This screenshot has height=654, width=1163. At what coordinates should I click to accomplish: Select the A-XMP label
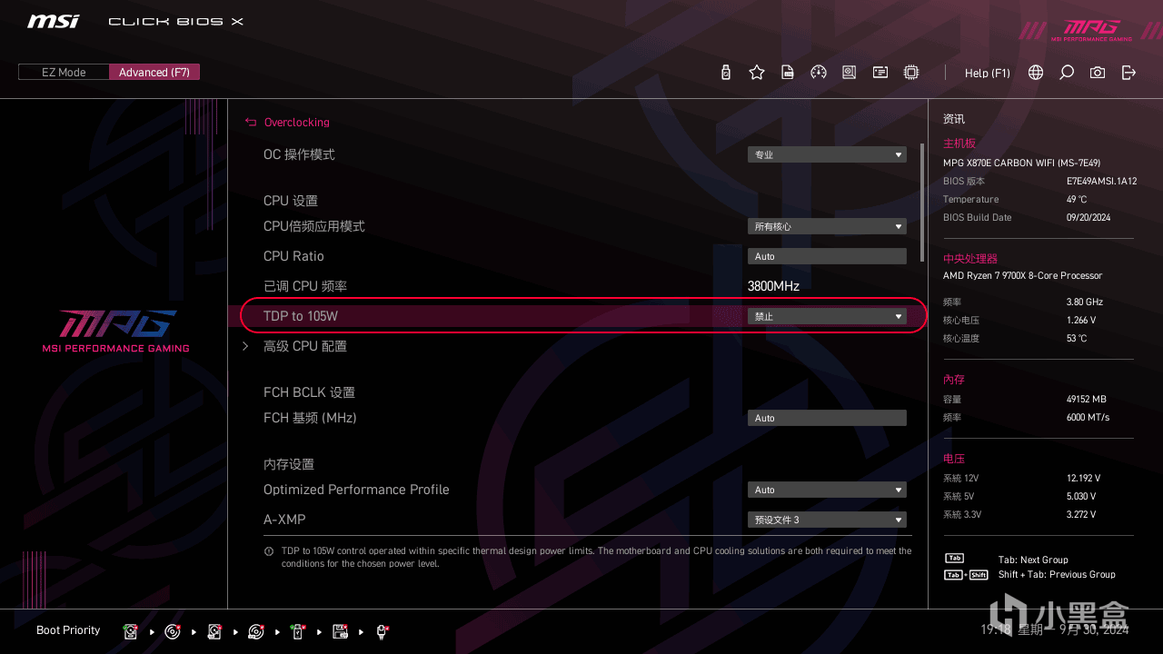click(284, 520)
